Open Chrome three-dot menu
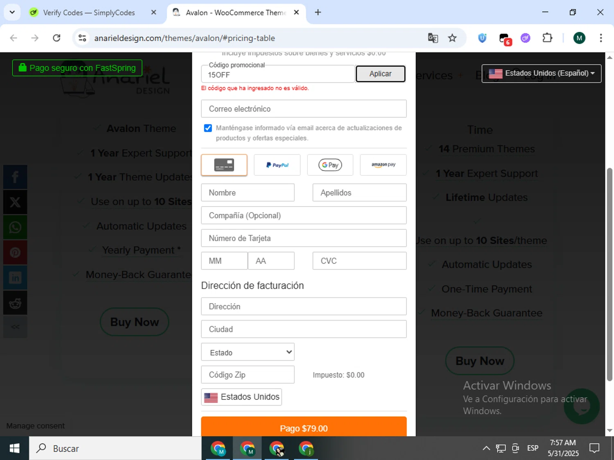 tap(601, 38)
